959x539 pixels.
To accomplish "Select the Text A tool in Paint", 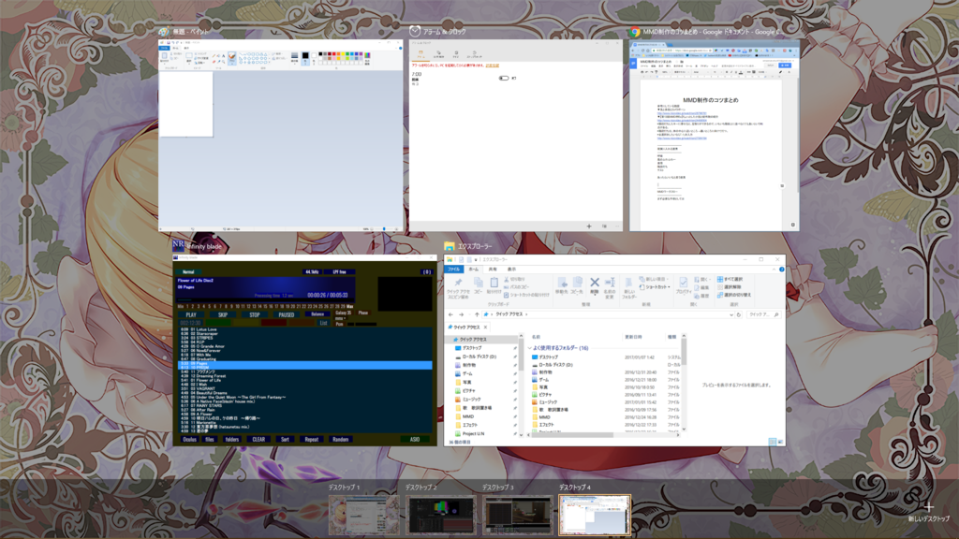I will [223, 55].
